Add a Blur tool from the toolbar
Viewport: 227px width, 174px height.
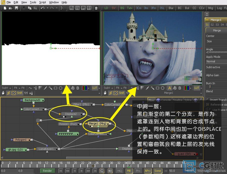click(x=171, y=8)
